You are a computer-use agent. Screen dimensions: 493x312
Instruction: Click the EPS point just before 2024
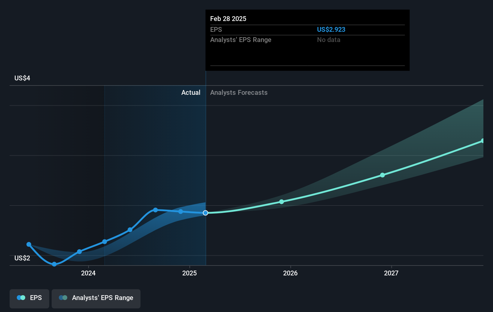click(79, 251)
